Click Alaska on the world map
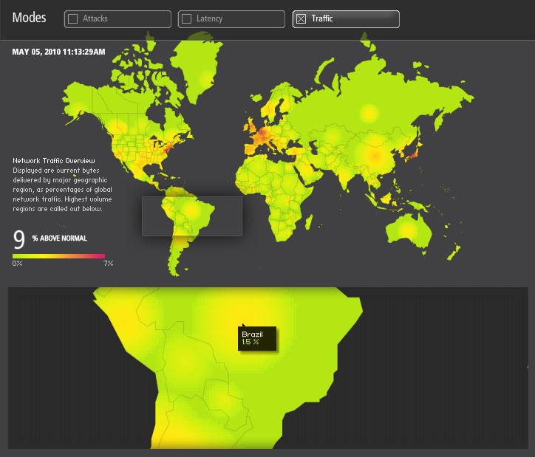Viewport: 535px width, 457px height. [x=78, y=102]
